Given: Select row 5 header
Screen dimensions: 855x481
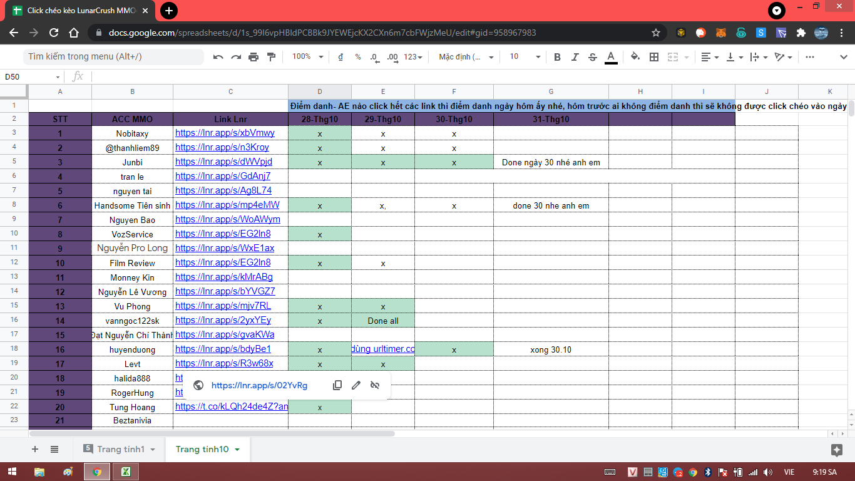Looking at the screenshot, I should (x=14, y=162).
